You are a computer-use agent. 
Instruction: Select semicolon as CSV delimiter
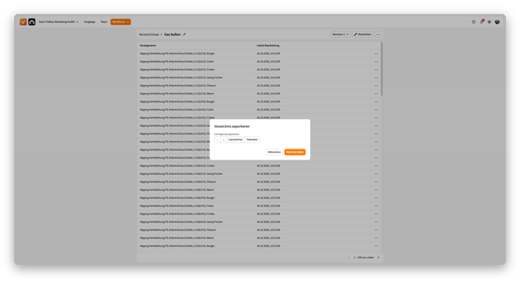click(224, 140)
